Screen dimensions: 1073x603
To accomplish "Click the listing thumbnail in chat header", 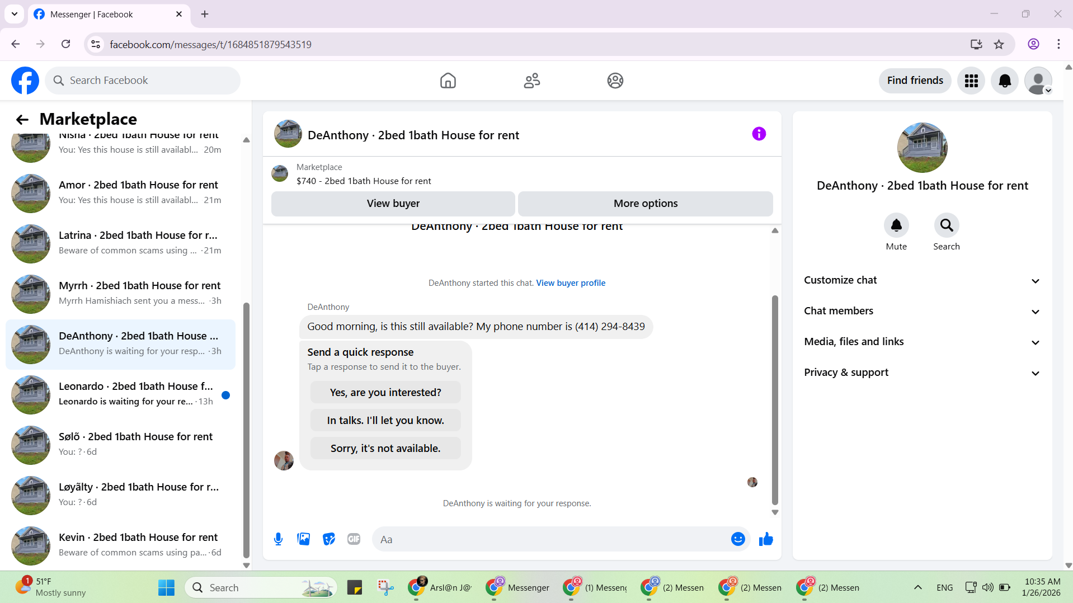I will (288, 134).
